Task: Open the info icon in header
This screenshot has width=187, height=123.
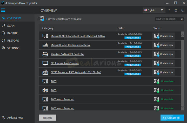Action: pos(183,10)
